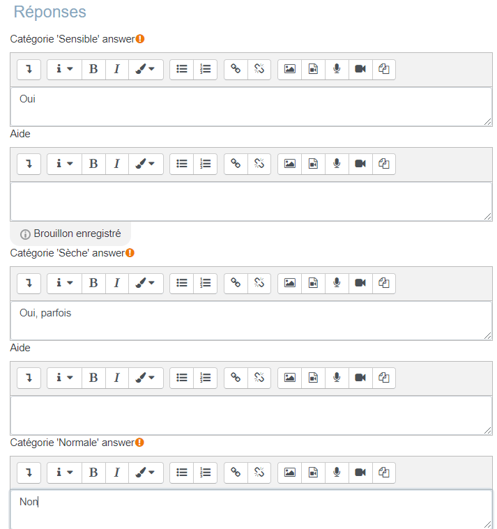Open text color dropdown in 'Sèche' answer toolbar
This screenshot has width=497, height=529.
[146, 283]
